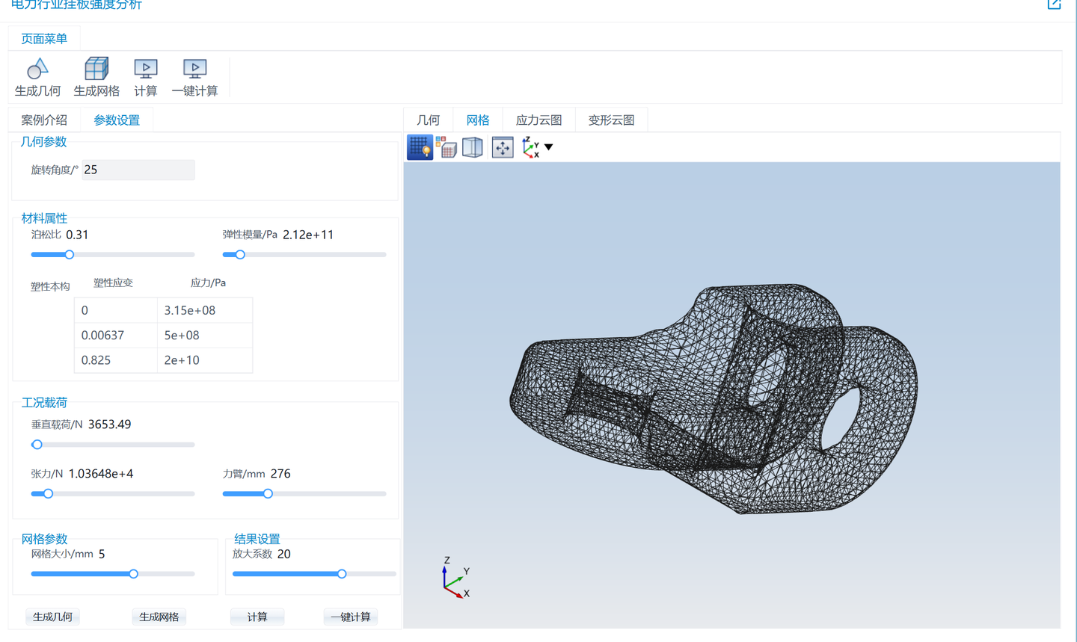Click the 生成网格 cube icon in the ribbon

(x=96, y=69)
